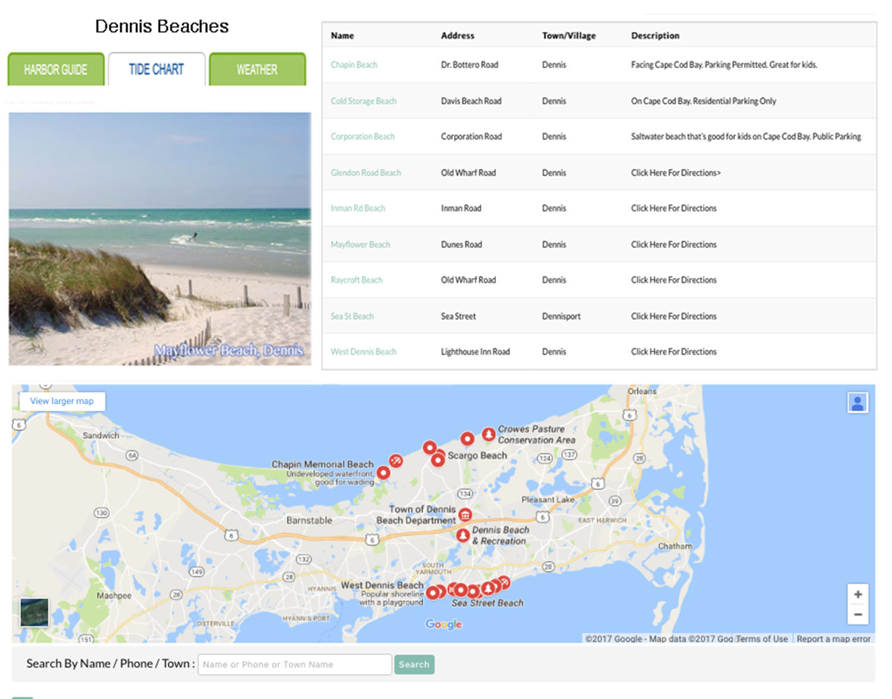892x699 pixels.
Task: Switch to the Tide Chart tab
Action: [156, 70]
